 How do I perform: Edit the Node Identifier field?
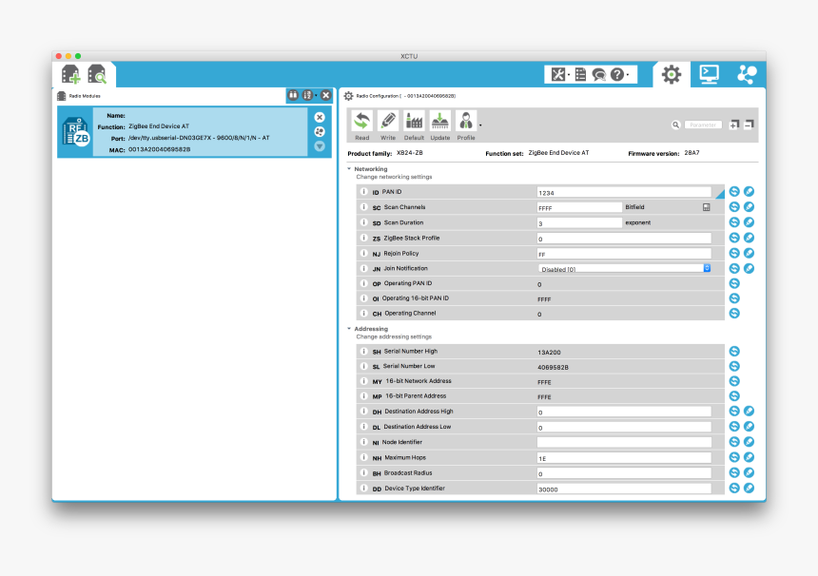coord(624,442)
